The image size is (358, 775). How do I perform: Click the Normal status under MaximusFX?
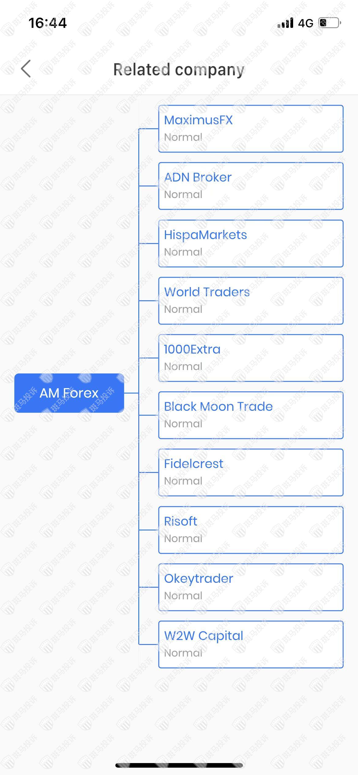[x=183, y=137]
